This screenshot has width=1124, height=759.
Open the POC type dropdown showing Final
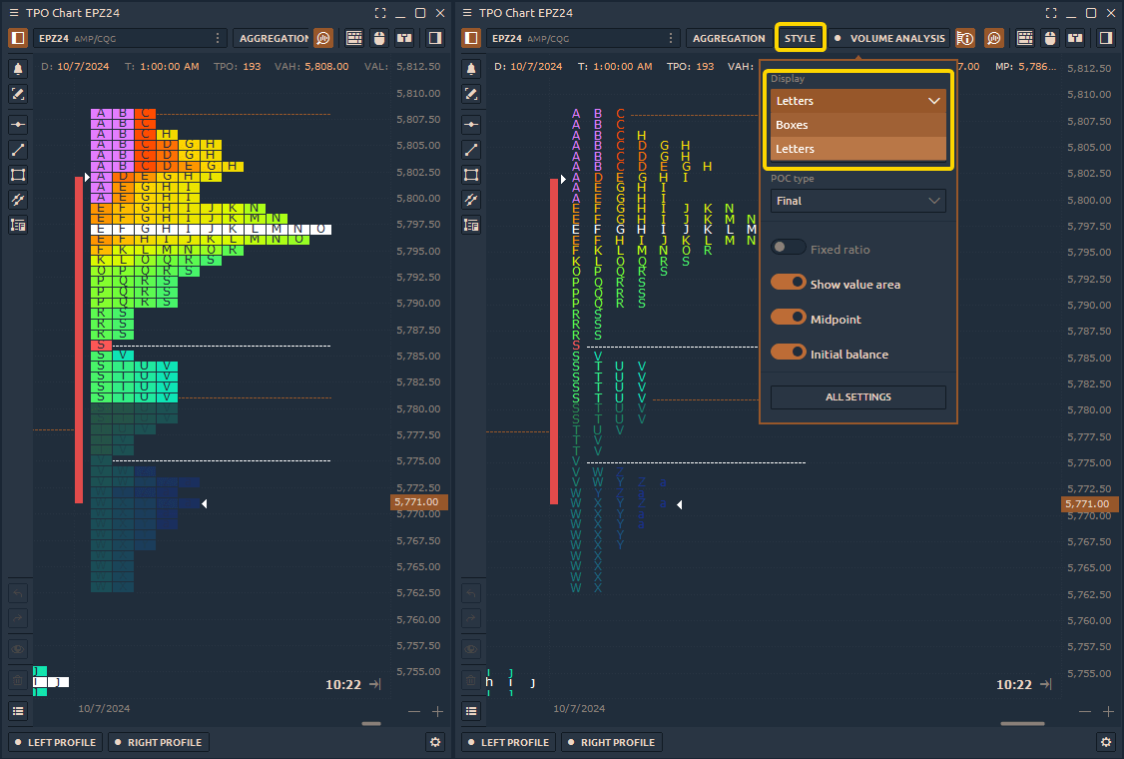857,201
